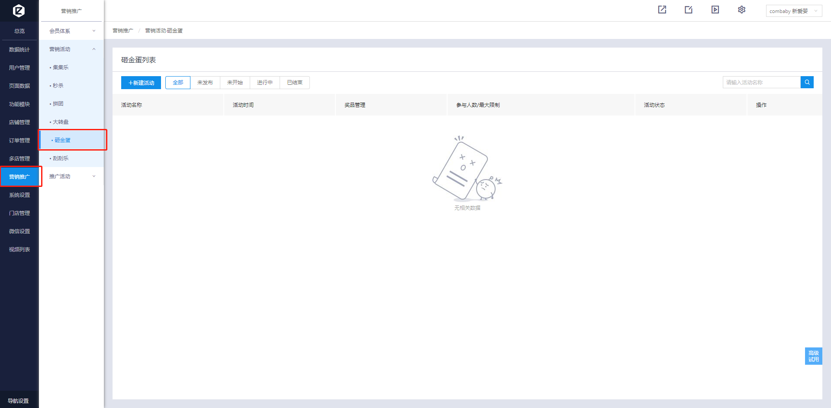Screen dimensions: 831x408
Task: Click 营销推广 breadcrumb link
Action: point(123,31)
